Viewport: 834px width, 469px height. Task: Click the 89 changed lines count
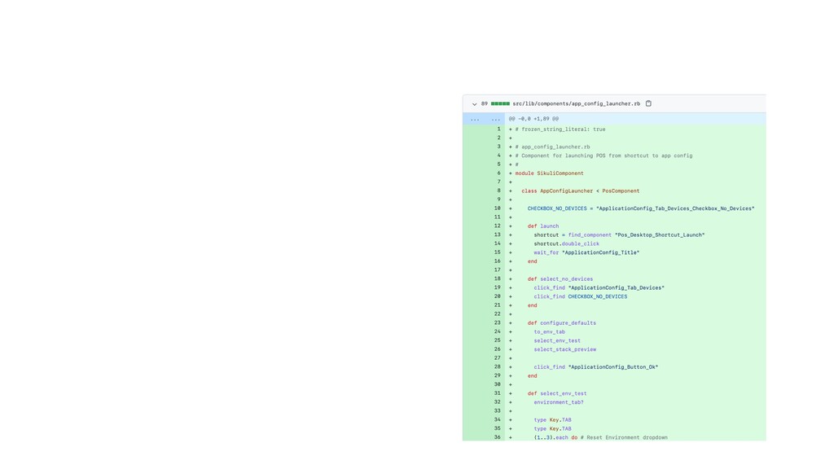point(484,103)
